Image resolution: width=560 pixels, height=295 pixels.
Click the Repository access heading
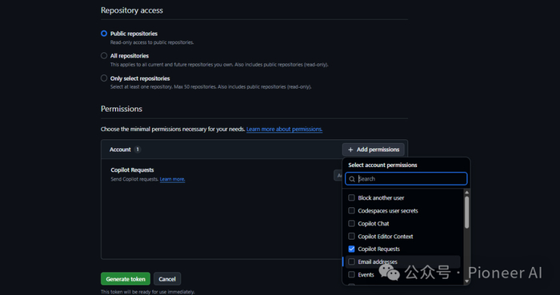click(132, 10)
